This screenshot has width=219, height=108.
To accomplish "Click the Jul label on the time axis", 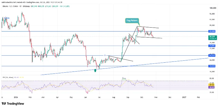I will [99, 97].
